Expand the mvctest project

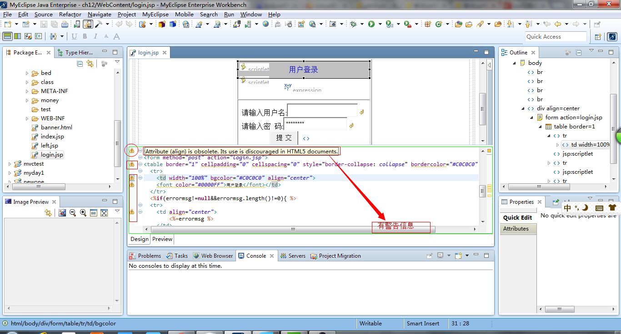pos(10,164)
